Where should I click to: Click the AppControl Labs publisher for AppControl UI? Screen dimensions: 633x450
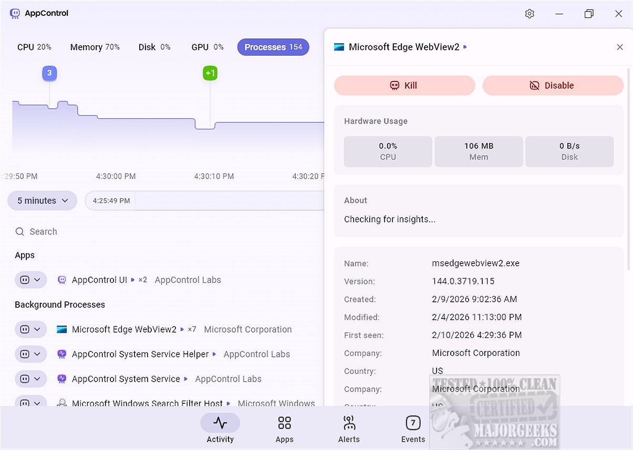[x=188, y=280]
